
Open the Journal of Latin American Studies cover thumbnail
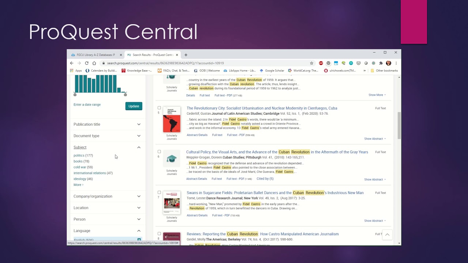tap(171, 119)
